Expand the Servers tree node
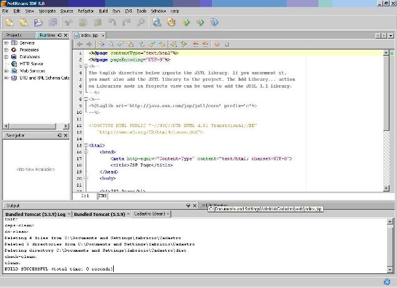The image size is (397, 288). [6, 43]
